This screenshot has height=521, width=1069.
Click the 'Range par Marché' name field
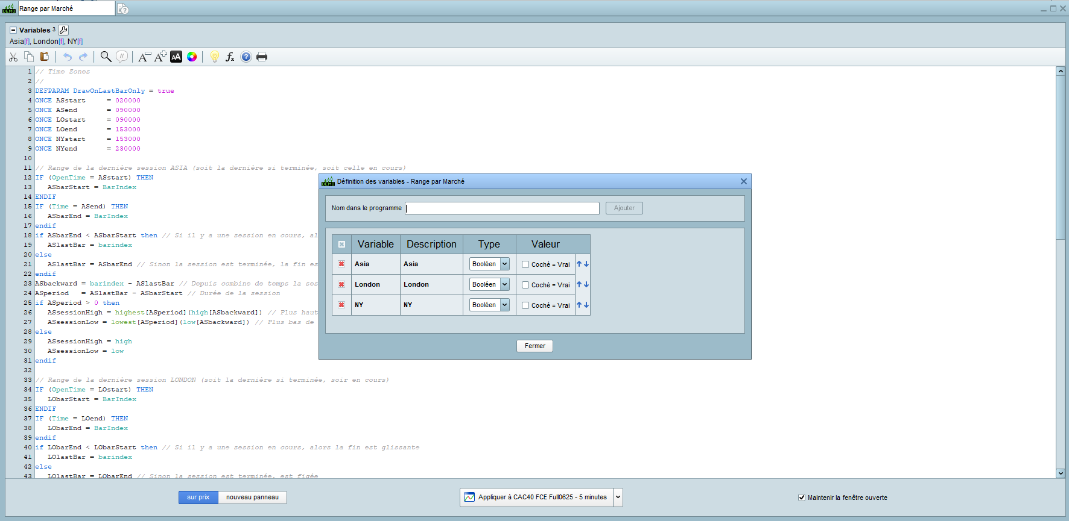point(66,8)
